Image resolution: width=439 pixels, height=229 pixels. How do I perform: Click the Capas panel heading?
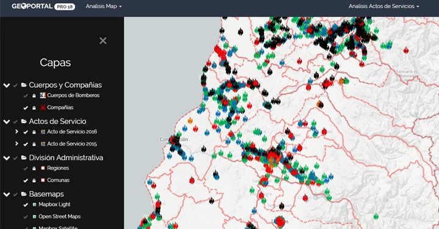(55, 63)
